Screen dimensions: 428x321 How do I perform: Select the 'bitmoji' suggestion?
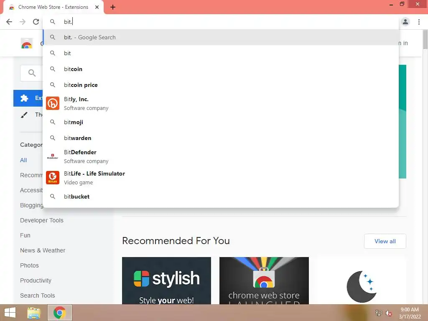click(x=221, y=122)
